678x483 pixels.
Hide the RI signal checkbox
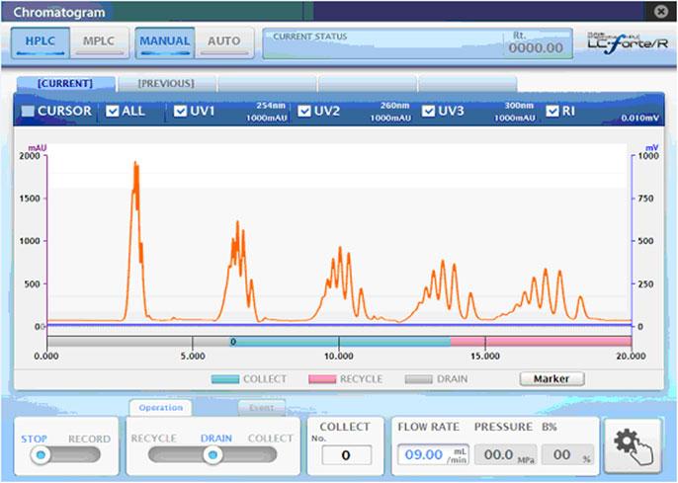552,112
